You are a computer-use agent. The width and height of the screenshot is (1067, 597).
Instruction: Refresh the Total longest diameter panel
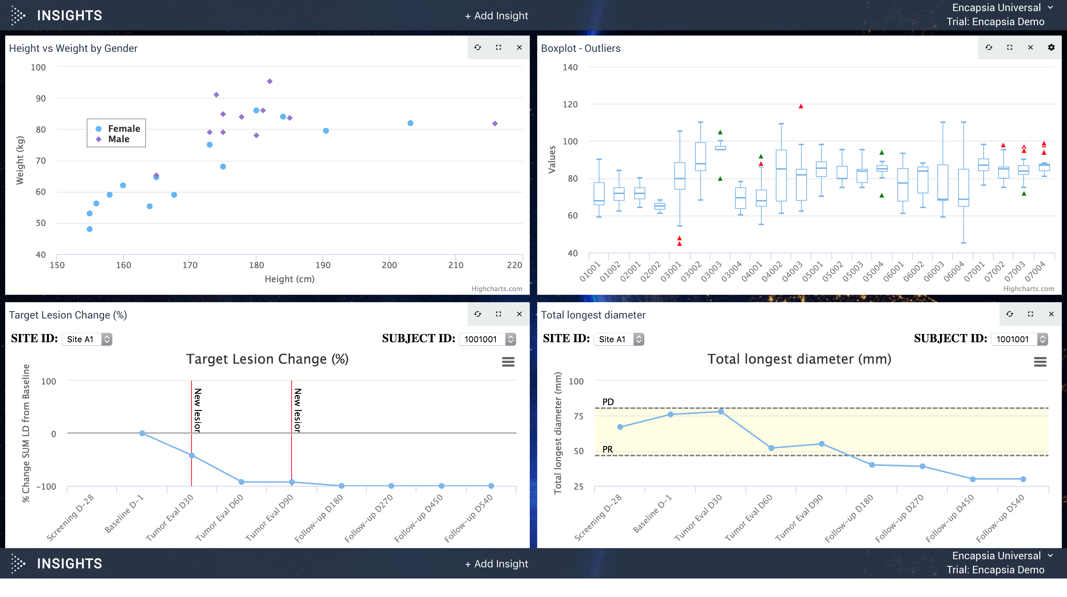click(1010, 314)
